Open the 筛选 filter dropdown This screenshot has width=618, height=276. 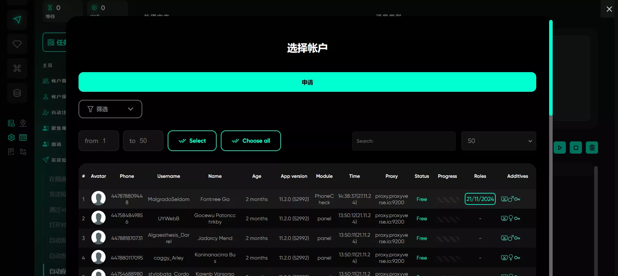click(x=110, y=109)
